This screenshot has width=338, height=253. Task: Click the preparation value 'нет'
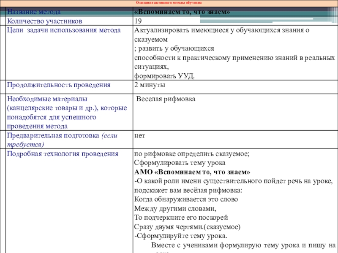coord(140,136)
